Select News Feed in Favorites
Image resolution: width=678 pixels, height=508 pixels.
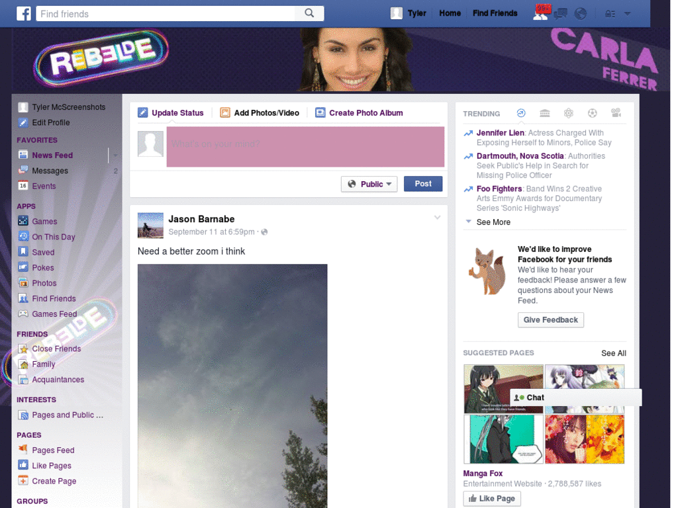pos(52,155)
